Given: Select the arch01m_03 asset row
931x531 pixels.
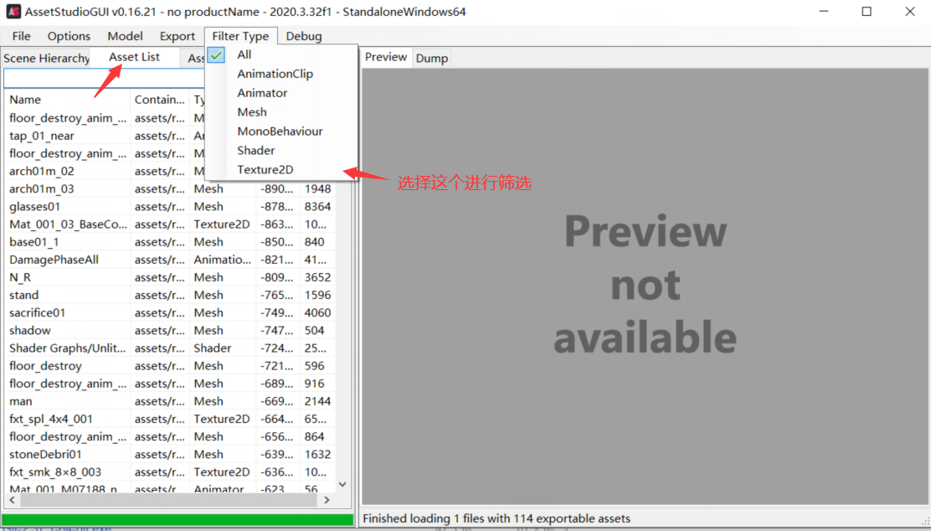Looking at the screenshot, I should coord(169,189).
